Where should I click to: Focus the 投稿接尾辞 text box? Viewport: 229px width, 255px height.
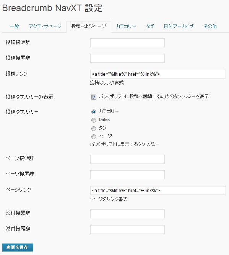click(x=127, y=58)
